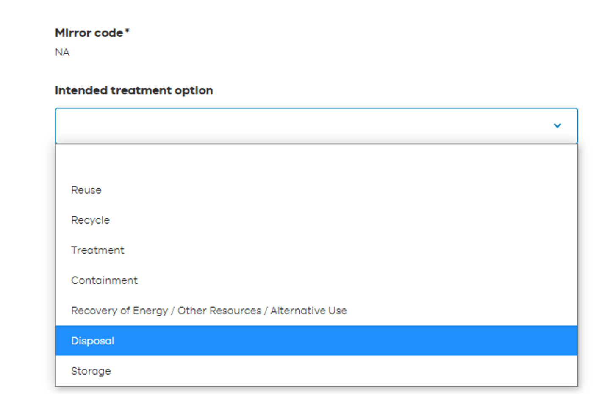Pick the Treatment option
Screen dimensions: 610x394
(x=97, y=250)
